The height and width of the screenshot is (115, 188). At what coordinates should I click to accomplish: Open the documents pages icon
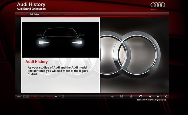(x=131, y=96)
